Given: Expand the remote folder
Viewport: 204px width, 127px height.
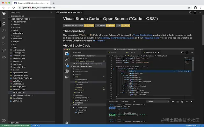Looking at the screenshot, I should coord(31,36).
